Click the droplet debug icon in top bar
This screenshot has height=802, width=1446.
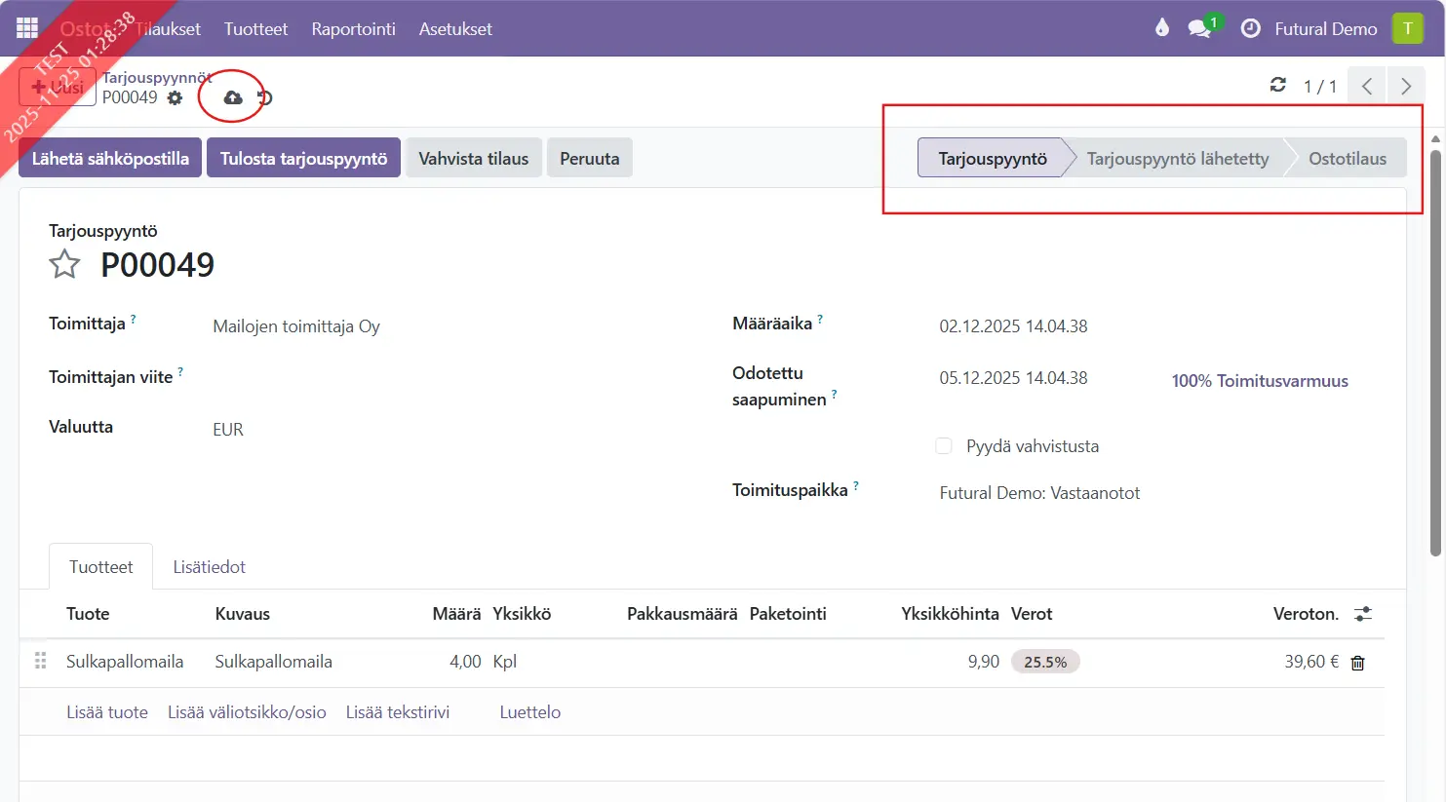(1161, 28)
